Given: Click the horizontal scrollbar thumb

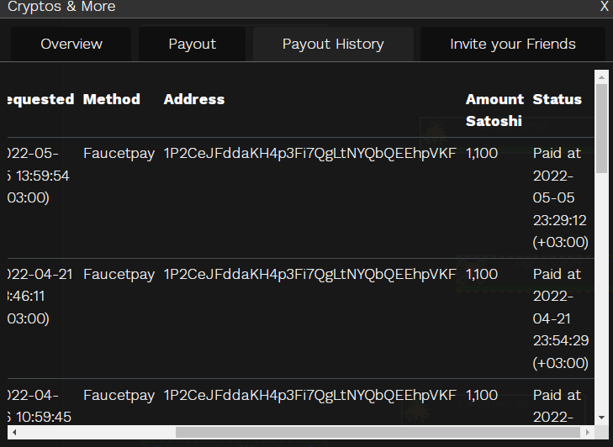Looking at the screenshot, I should click(x=378, y=432).
